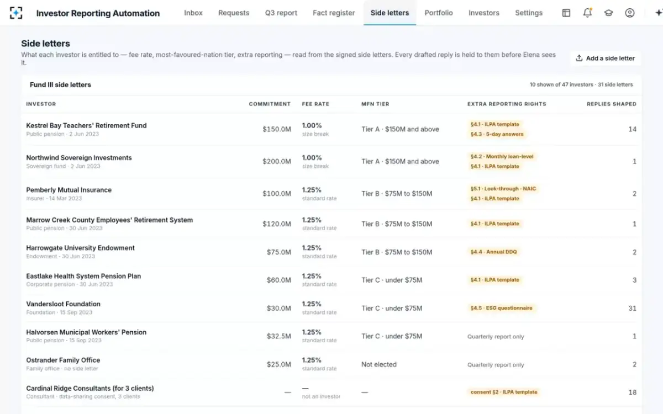Click the $32.5M commitment value
Screen dimensions: 663x414
pyautogui.click(x=279, y=336)
